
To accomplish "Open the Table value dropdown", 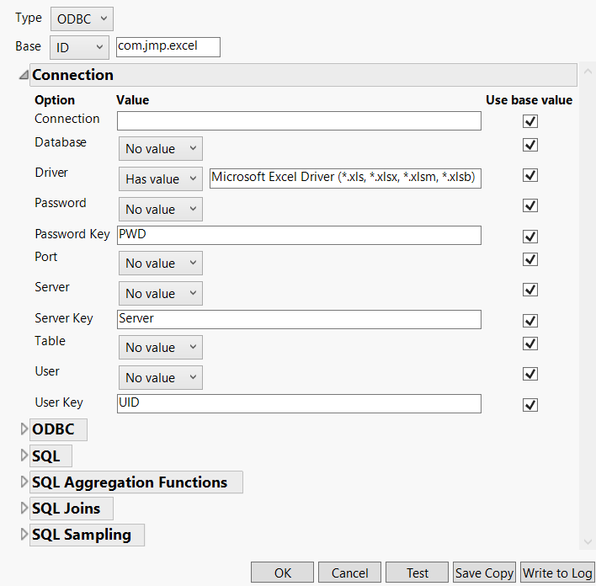I will click(x=161, y=347).
